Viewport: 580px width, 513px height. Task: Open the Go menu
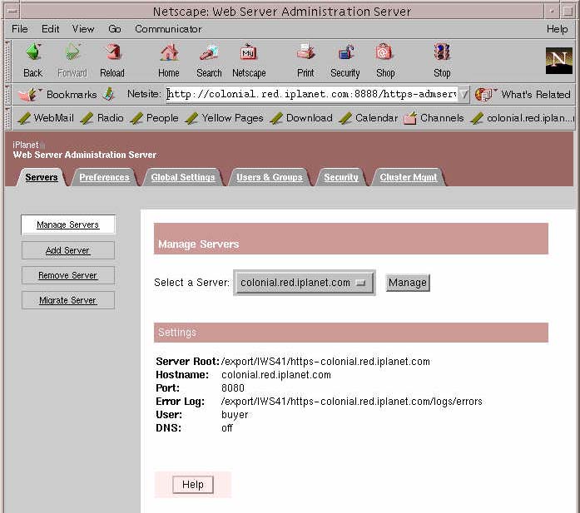(115, 29)
